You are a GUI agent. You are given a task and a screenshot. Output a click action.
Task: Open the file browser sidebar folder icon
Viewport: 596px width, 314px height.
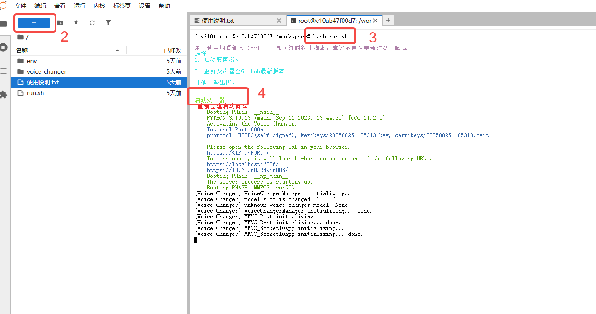[x=4, y=24]
